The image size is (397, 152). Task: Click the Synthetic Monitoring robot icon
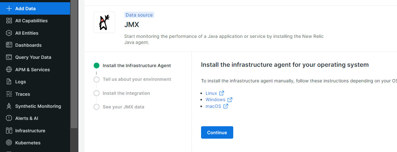click(9, 106)
